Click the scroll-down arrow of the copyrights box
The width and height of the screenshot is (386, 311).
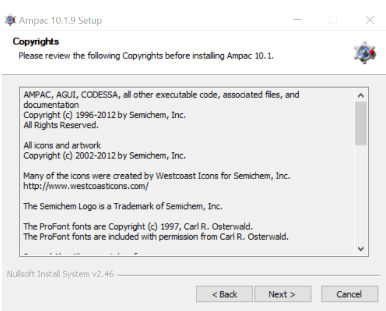pos(361,249)
